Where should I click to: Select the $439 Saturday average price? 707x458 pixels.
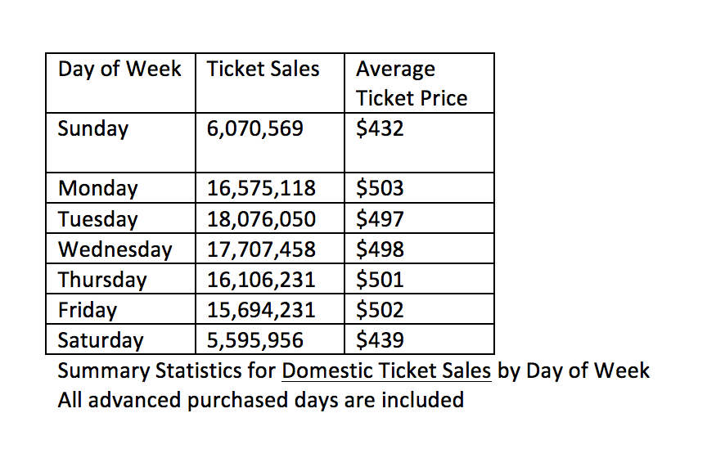coord(381,340)
